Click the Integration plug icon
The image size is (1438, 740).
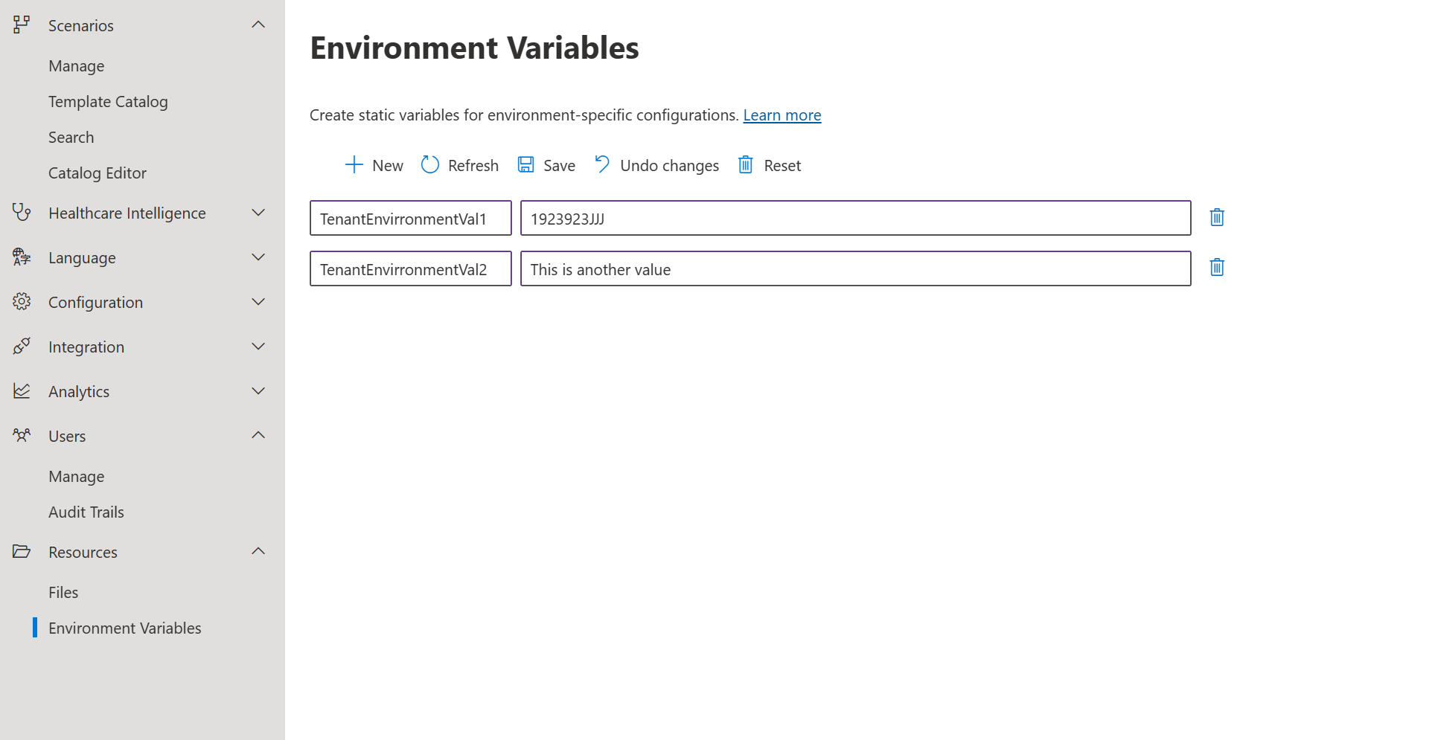(x=22, y=346)
